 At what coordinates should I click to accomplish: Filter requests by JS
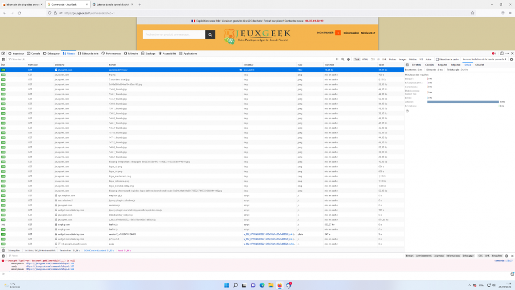[379, 59]
